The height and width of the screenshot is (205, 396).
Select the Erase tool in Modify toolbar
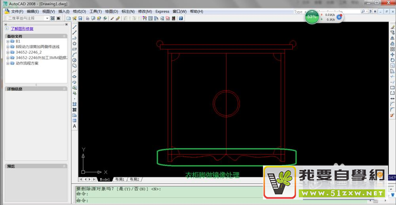pos(392,27)
